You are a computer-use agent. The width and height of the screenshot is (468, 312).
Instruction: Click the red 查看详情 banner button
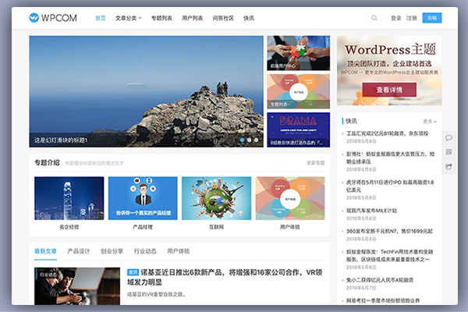pyautogui.click(x=389, y=90)
